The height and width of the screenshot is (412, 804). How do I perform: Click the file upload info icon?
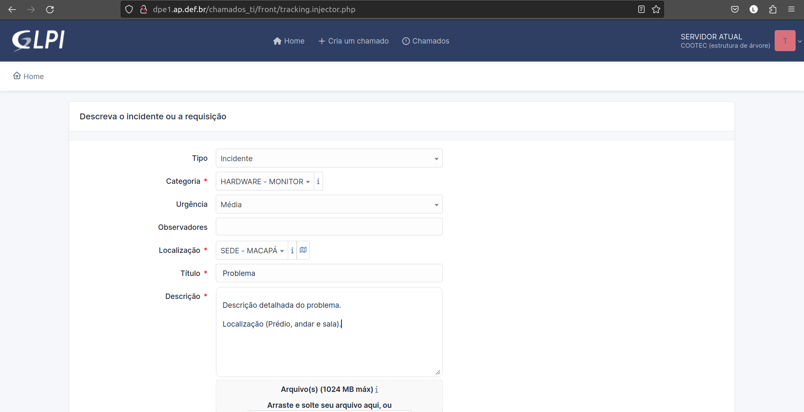point(376,389)
